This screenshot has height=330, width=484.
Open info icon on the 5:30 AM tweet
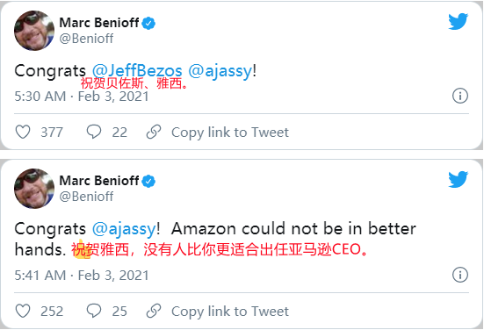[460, 96]
